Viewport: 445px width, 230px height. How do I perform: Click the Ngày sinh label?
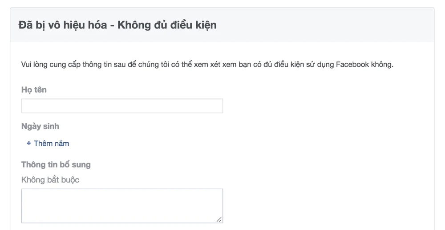(x=40, y=126)
